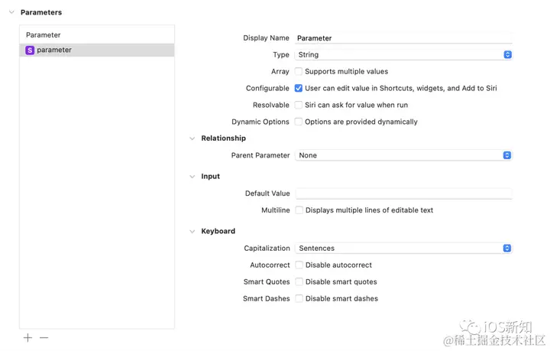Click the Display Name text field
The height and width of the screenshot is (351, 550).
click(403, 37)
